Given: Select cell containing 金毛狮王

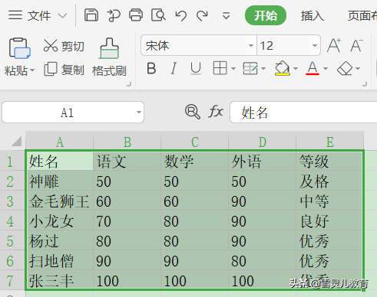Looking at the screenshot, I should pos(60,201).
